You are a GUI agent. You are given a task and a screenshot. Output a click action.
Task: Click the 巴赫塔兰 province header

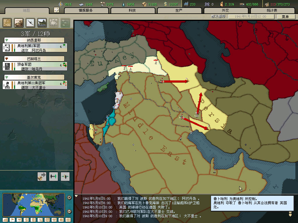[x=34, y=59]
